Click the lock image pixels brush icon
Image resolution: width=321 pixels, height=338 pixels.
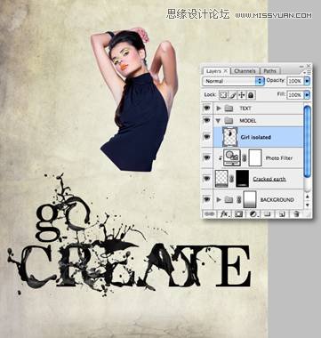[232, 95]
